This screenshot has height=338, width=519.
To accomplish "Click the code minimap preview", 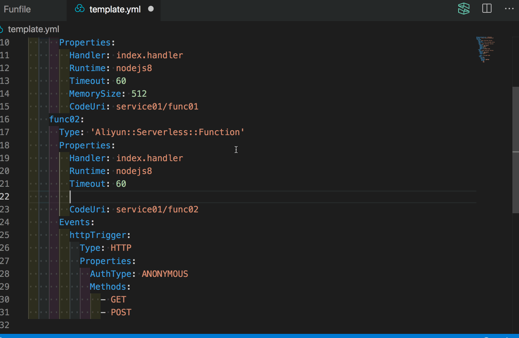I will click(x=485, y=50).
